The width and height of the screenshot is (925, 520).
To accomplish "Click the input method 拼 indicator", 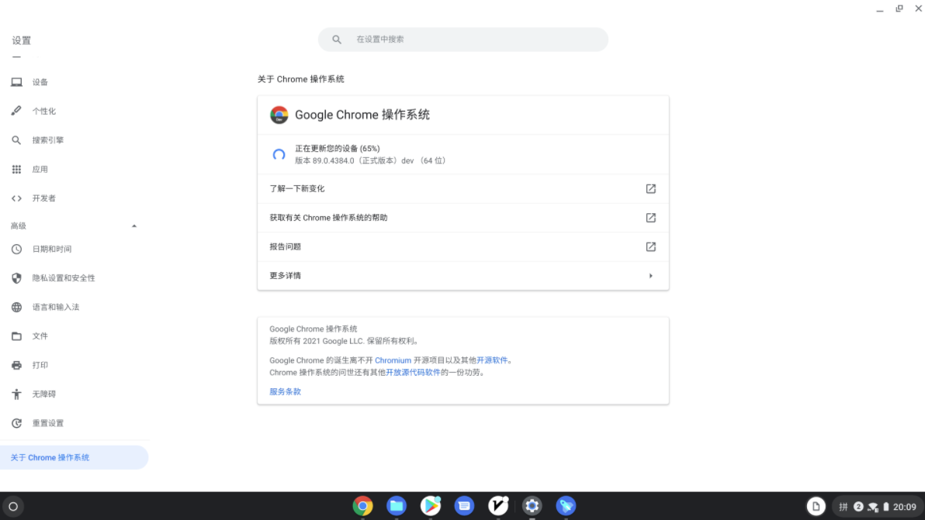I will (843, 507).
